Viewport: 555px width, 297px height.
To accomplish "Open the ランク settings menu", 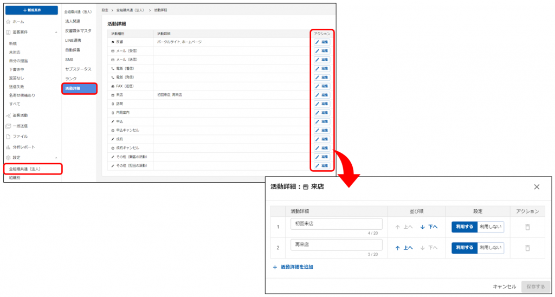I will (x=71, y=79).
